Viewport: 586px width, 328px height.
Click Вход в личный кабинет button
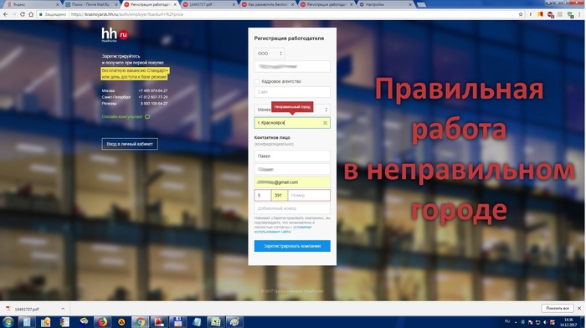point(130,144)
